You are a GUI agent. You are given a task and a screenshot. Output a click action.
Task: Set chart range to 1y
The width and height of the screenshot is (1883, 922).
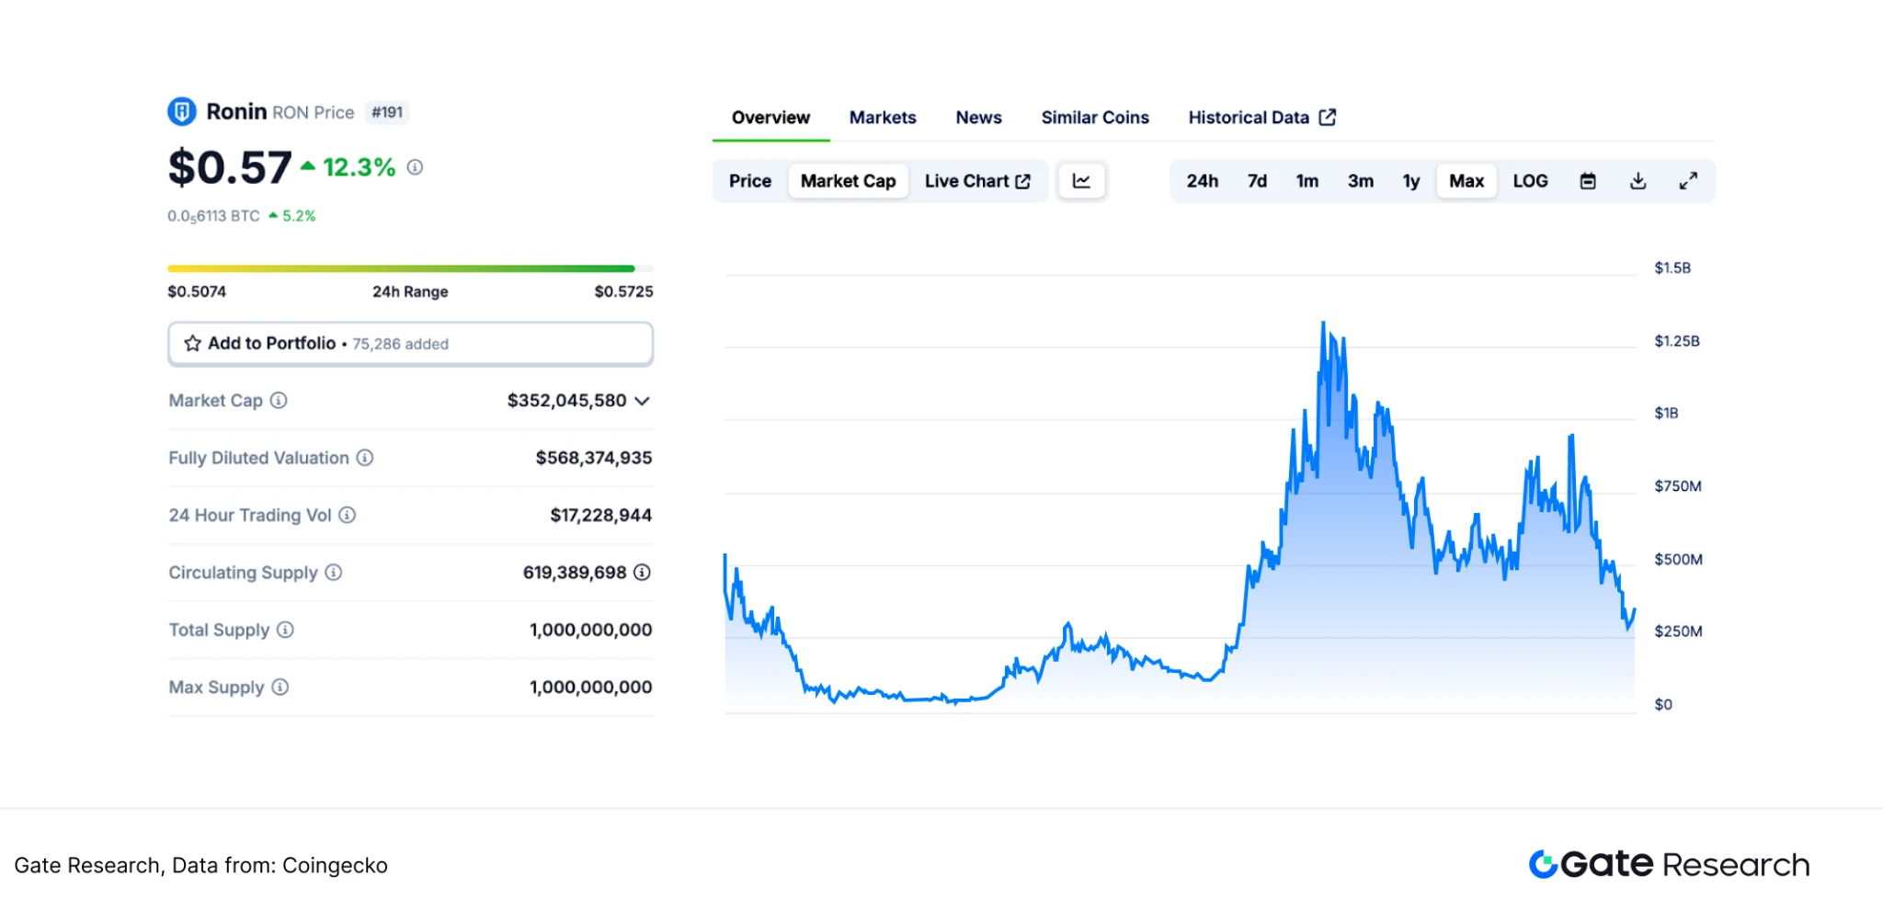[x=1411, y=181]
